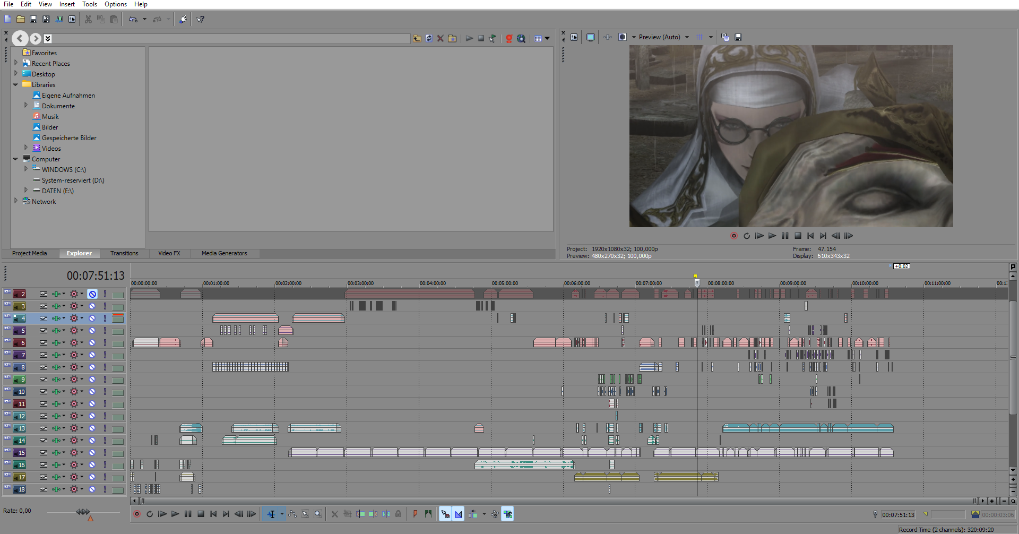The width and height of the screenshot is (1019, 534).
Task: Click the Record button in the timeline transport bar
Action: pyautogui.click(x=137, y=514)
